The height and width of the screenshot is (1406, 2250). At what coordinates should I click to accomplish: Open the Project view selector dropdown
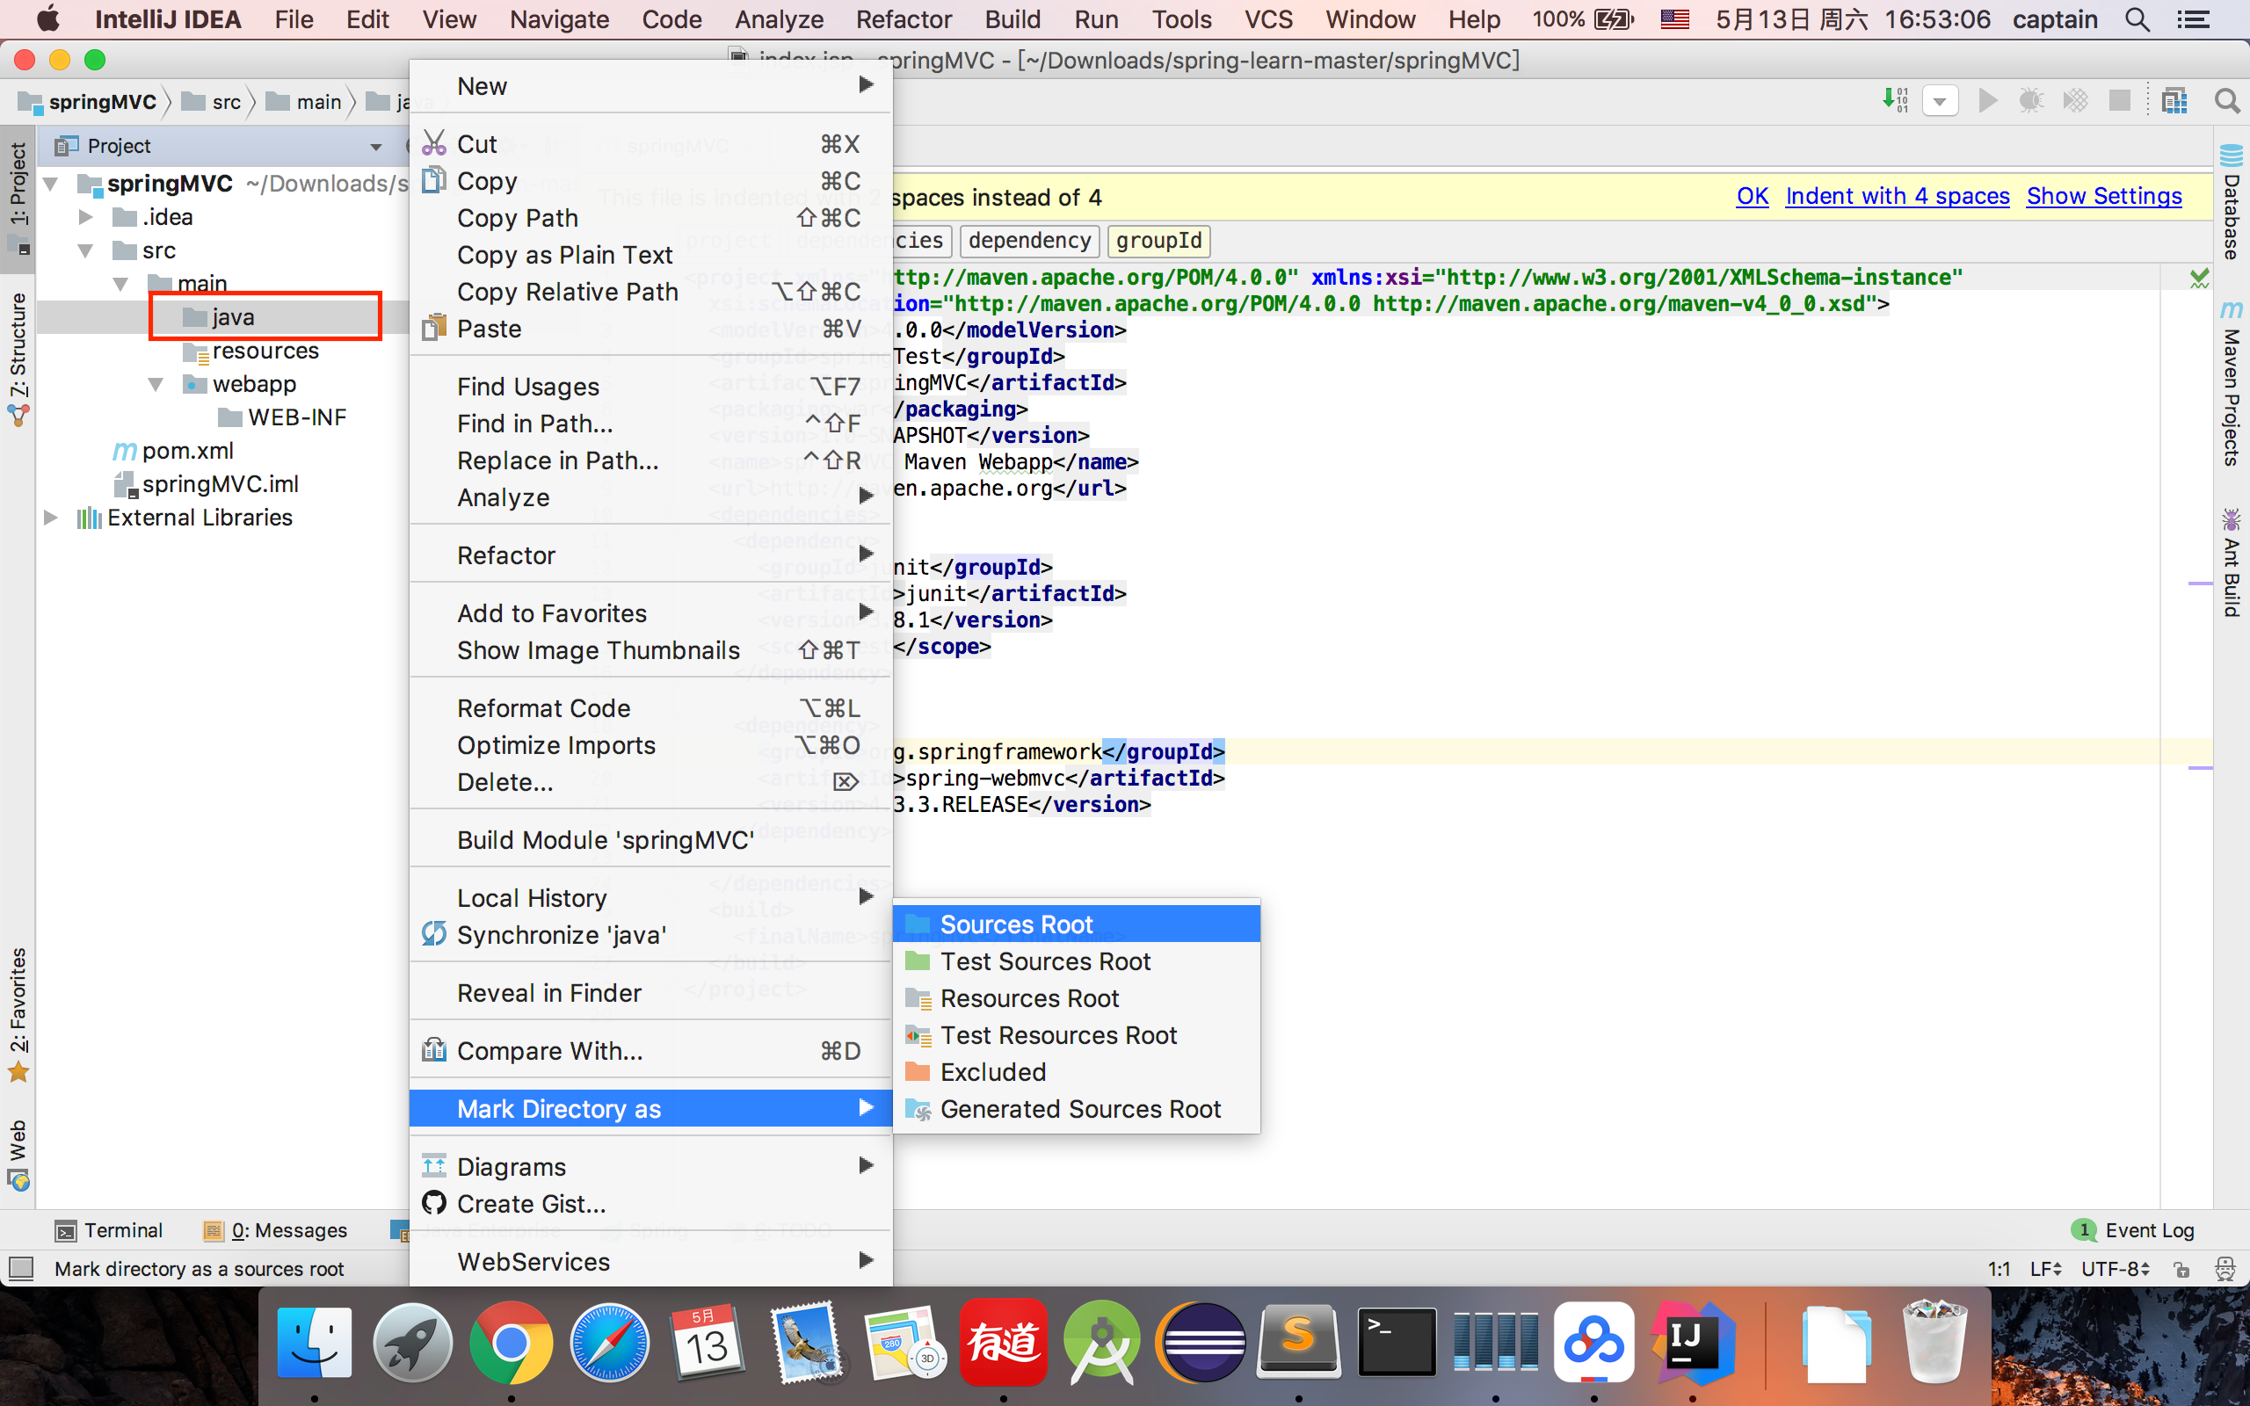375,146
